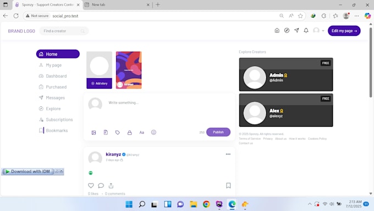Set a price using the tag icon
Image resolution: width=374 pixels, height=211 pixels.
coord(118,132)
